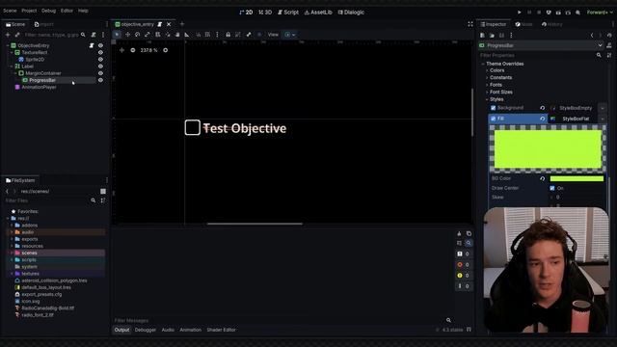Go to previous object in Inspector history
This screenshot has width=617, height=347.
[x=592, y=36]
